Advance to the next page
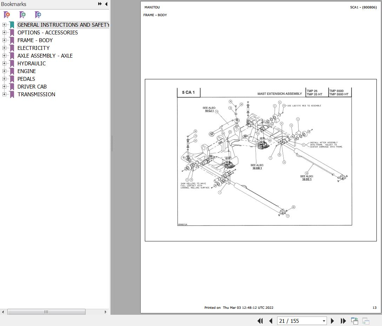 coord(333,321)
